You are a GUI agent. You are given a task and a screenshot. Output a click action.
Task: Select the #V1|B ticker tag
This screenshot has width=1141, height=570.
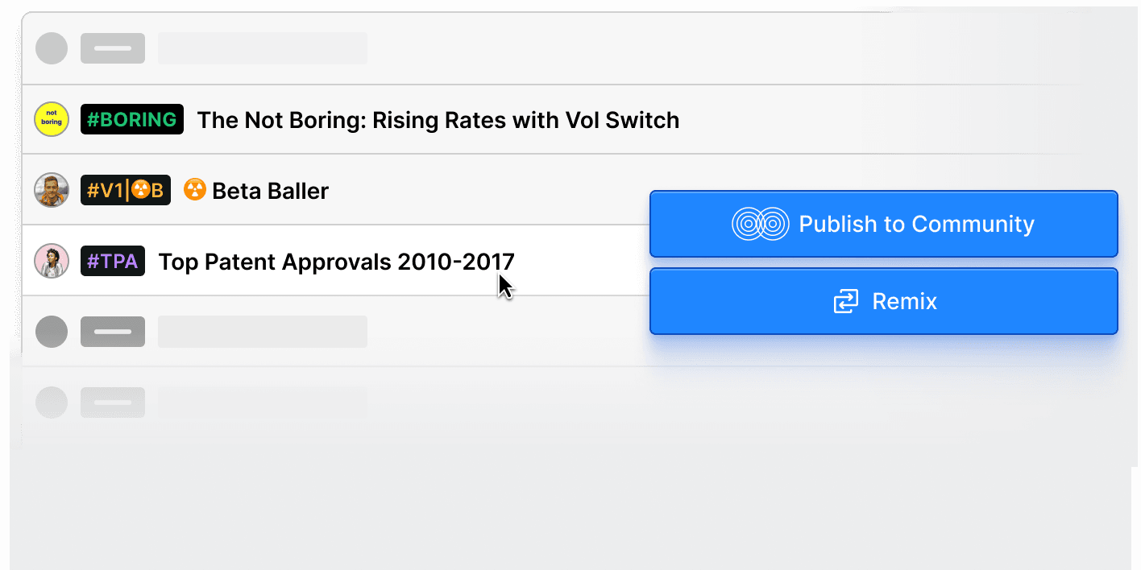[x=126, y=191]
